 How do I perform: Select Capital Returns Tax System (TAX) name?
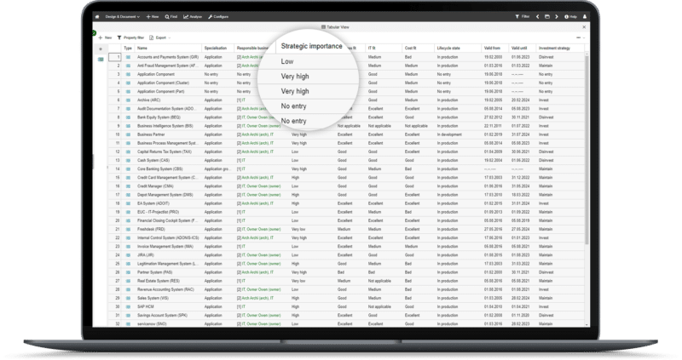[x=165, y=151]
